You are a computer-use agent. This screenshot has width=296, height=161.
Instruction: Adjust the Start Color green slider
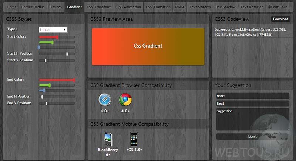click(57, 42)
